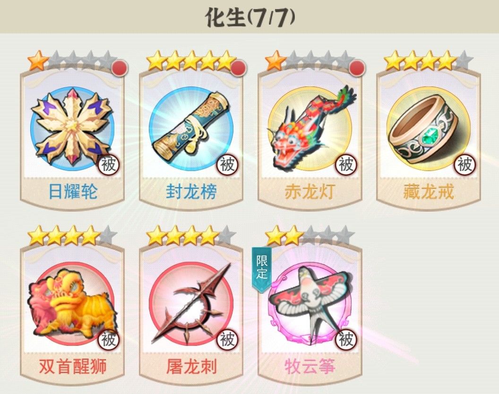Select the 日耀轮 golden wheel icon
The image size is (499, 394).
72,128
